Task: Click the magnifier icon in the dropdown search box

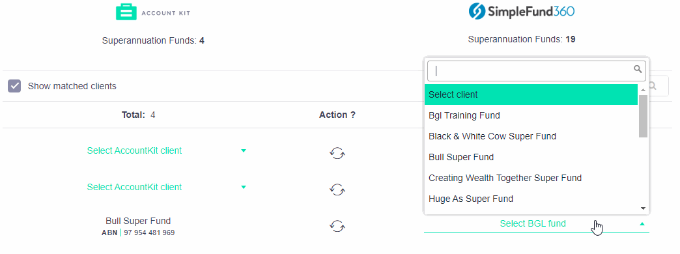Action: 638,69
